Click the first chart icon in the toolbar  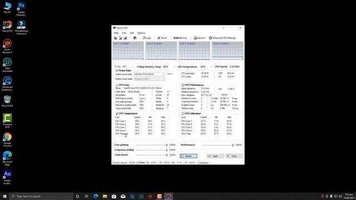[x=116, y=38]
